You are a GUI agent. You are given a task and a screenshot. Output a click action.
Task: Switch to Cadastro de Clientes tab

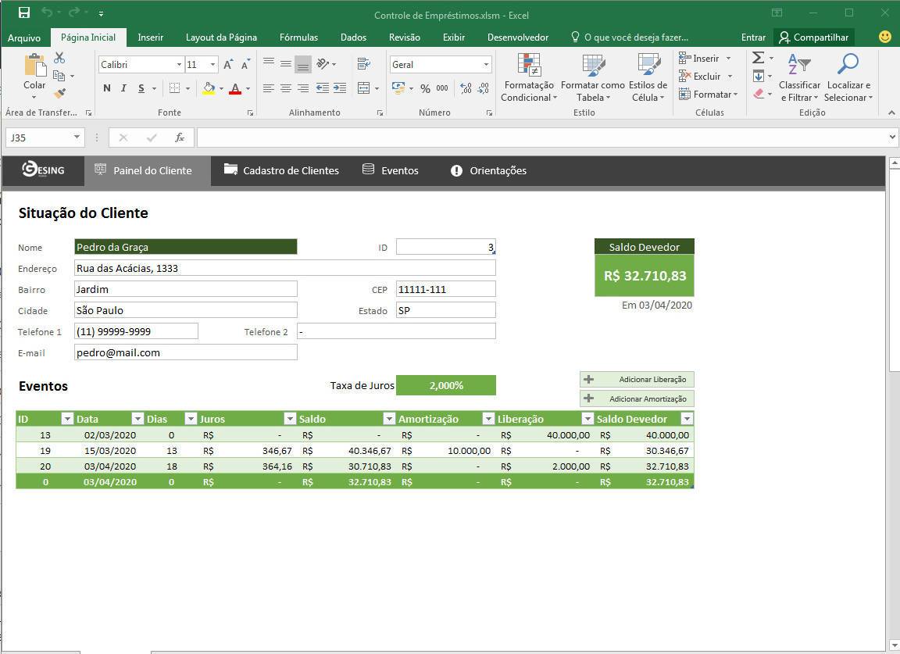click(281, 170)
